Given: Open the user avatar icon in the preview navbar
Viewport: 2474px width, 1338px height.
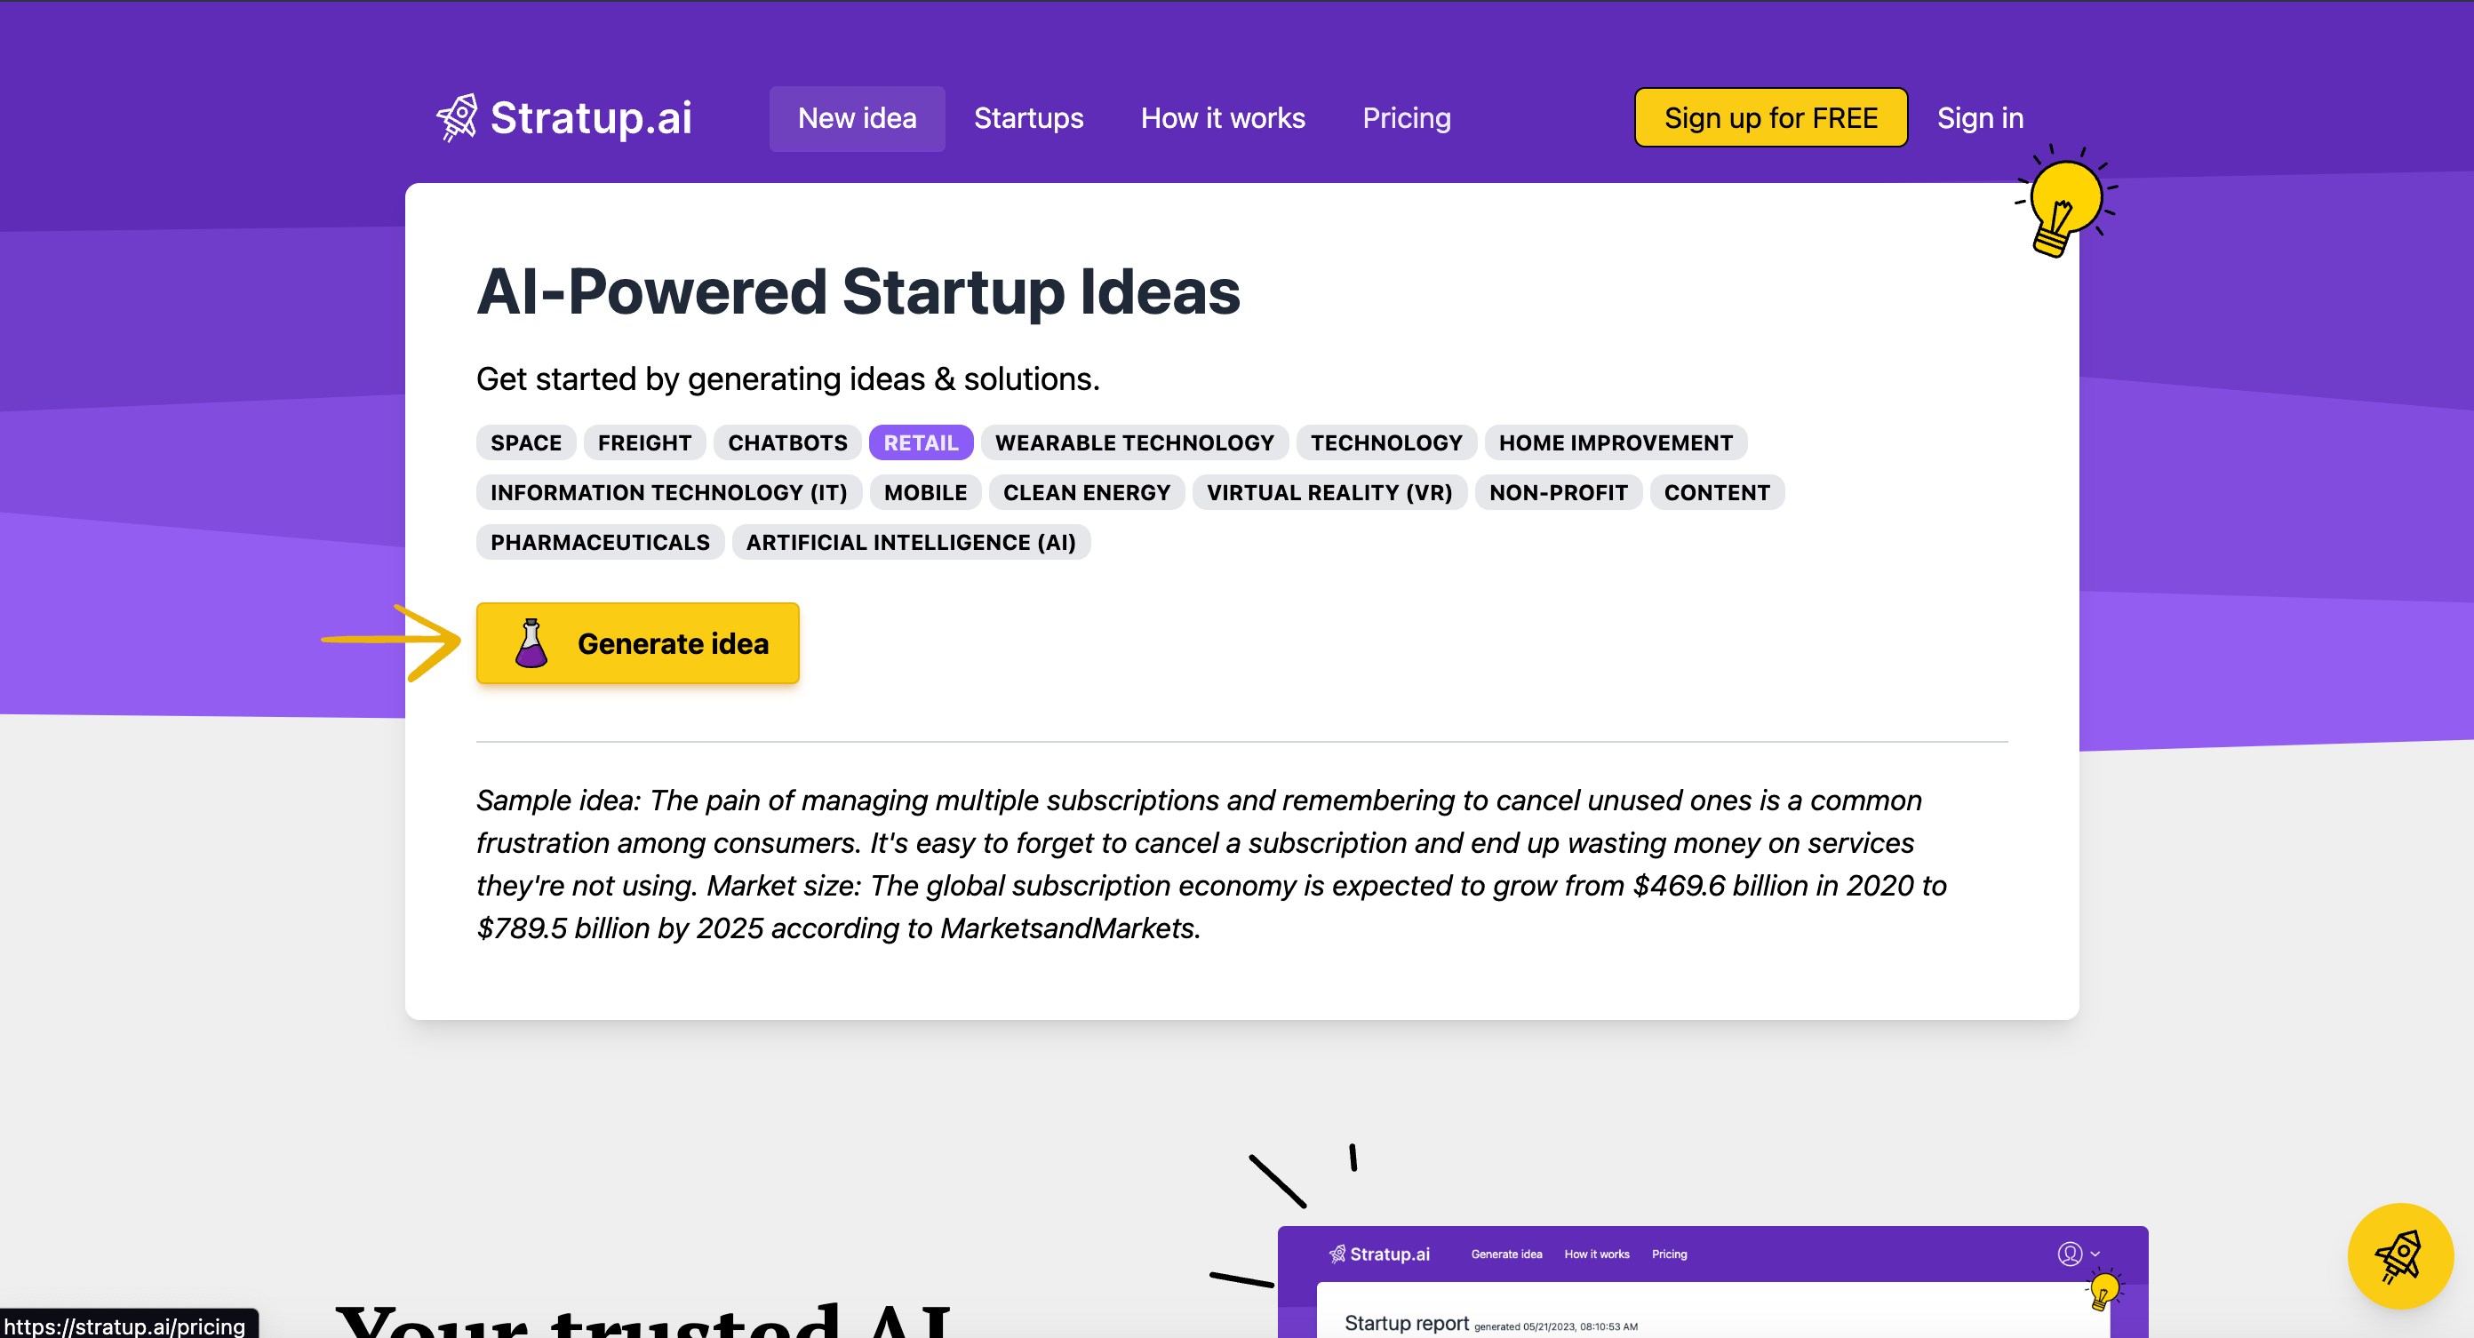Looking at the screenshot, I should click(x=2069, y=1254).
